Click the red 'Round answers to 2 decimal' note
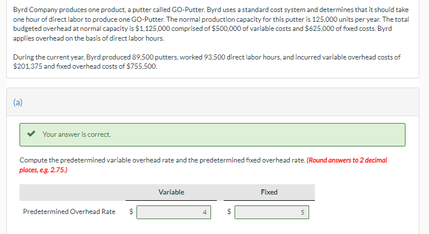Screen dimensions: 429x234 coord(203,165)
